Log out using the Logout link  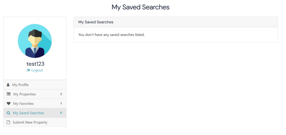(x=37, y=70)
